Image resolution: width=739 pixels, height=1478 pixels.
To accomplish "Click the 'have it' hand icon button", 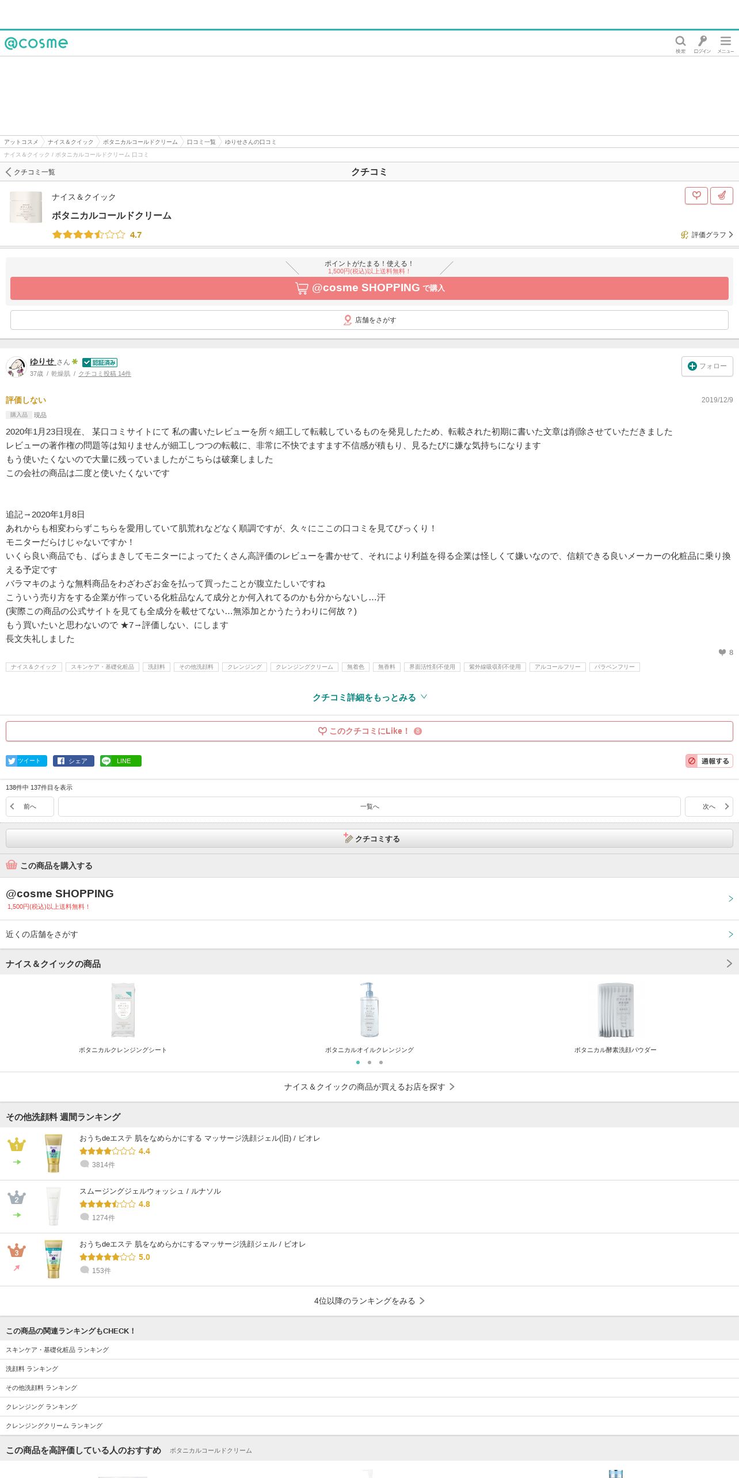I will tap(722, 196).
